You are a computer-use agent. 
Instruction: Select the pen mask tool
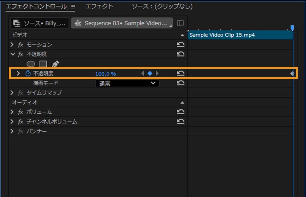[x=55, y=64]
